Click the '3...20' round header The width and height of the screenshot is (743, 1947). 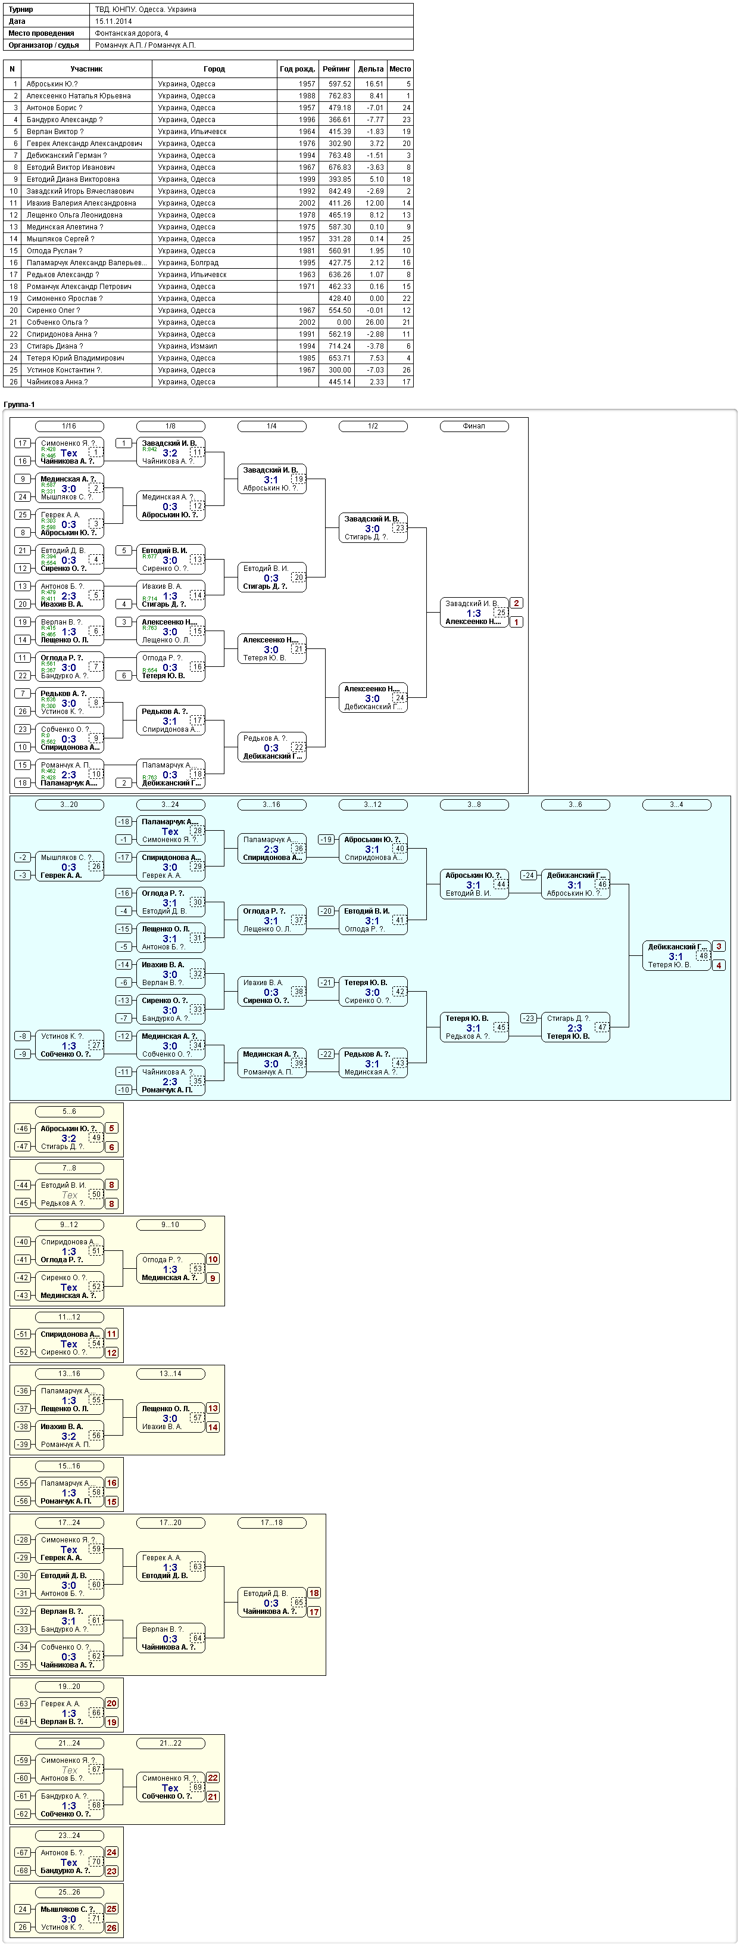[x=68, y=805]
